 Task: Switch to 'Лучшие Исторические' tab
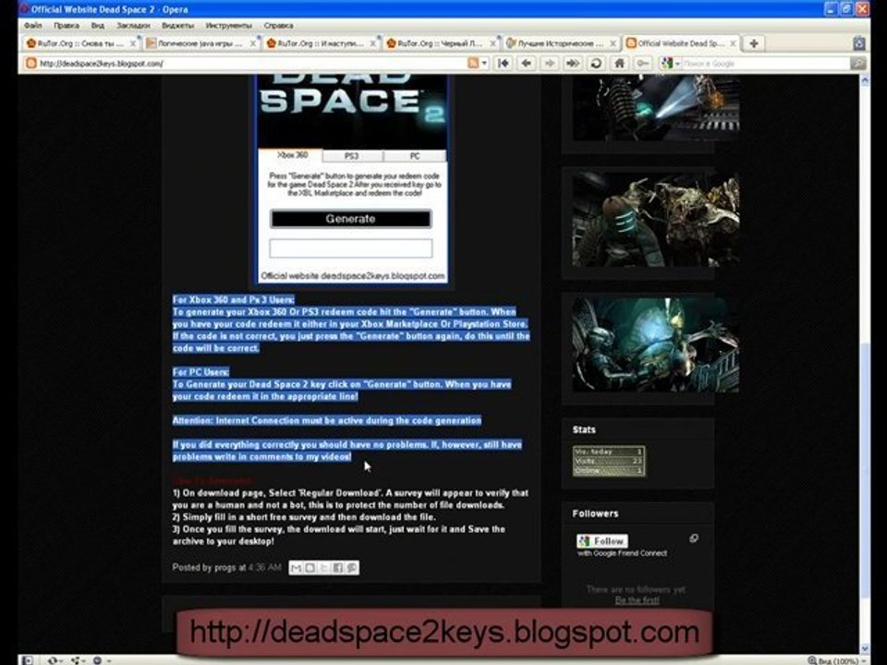tap(560, 43)
